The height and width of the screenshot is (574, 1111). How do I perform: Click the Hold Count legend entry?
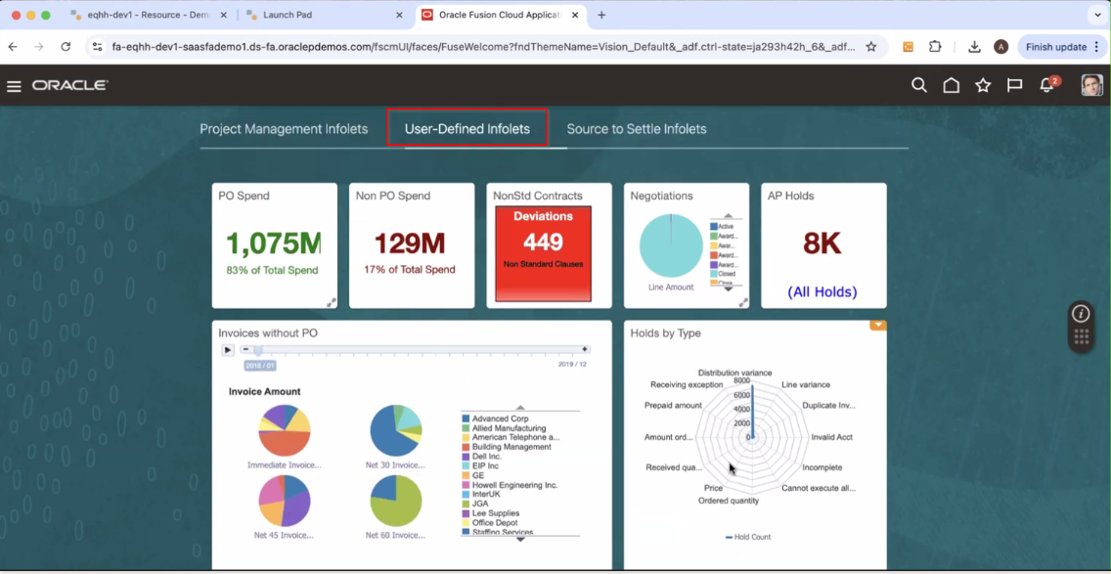748,537
